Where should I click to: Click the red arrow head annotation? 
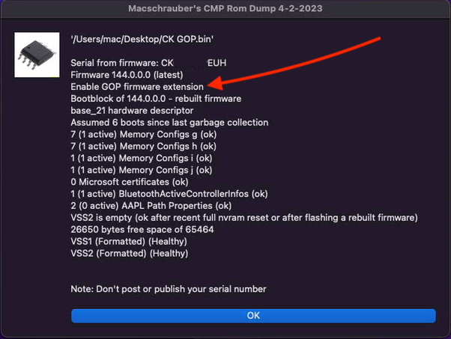pyautogui.click(x=215, y=83)
